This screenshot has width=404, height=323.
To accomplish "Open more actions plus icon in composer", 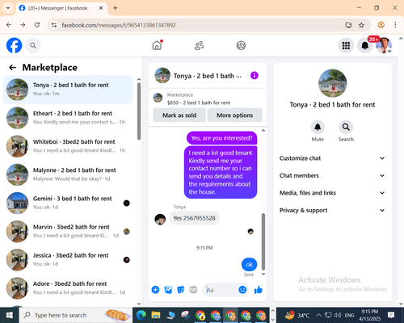I will tap(155, 290).
